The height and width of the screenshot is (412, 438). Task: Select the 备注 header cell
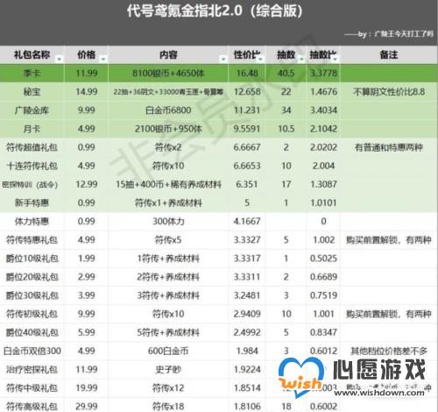point(389,55)
